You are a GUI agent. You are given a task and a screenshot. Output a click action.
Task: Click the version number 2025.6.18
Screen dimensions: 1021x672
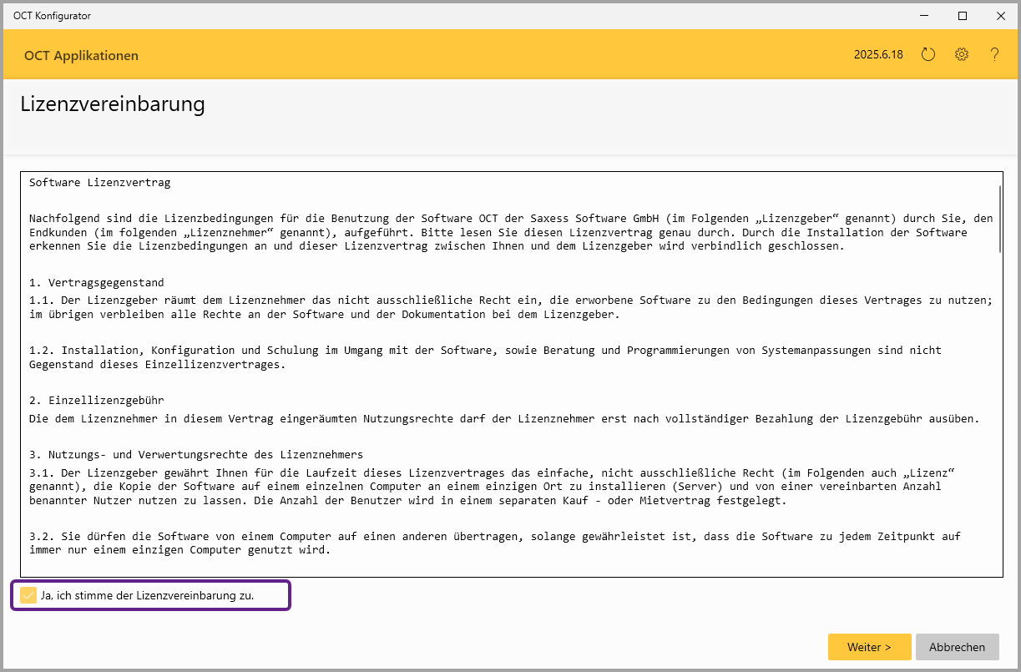(x=878, y=55)
